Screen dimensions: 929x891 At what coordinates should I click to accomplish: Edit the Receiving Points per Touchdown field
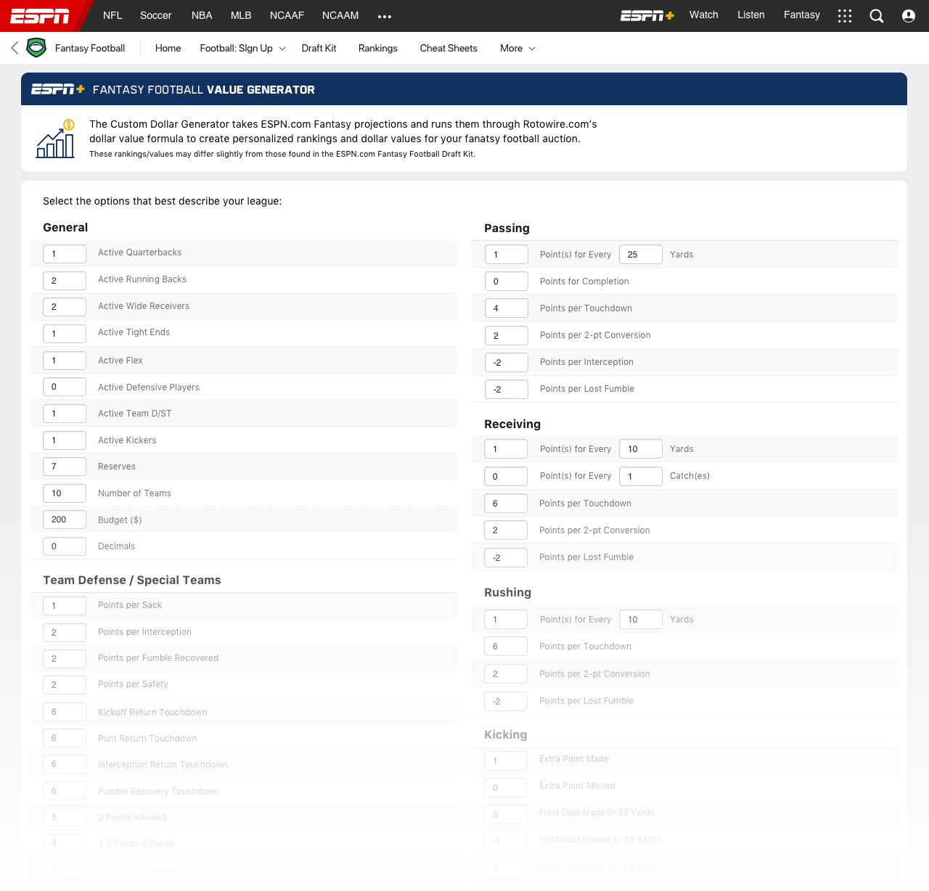[506, 504]
